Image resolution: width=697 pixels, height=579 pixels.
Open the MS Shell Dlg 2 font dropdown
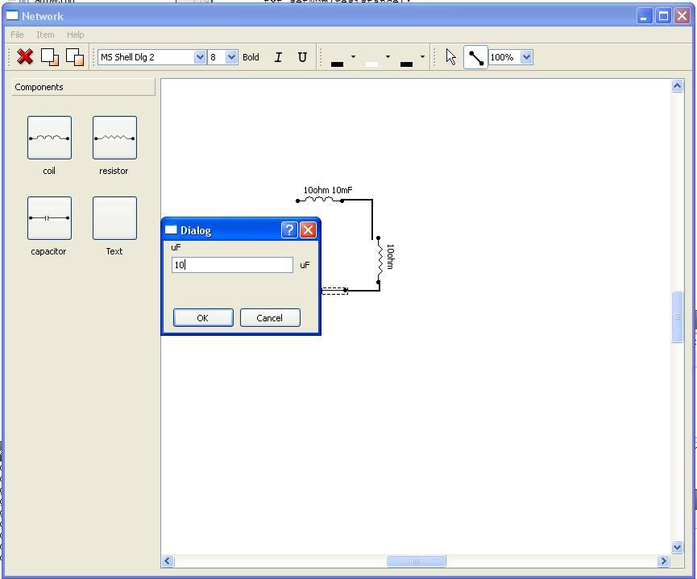click(200, 57)
